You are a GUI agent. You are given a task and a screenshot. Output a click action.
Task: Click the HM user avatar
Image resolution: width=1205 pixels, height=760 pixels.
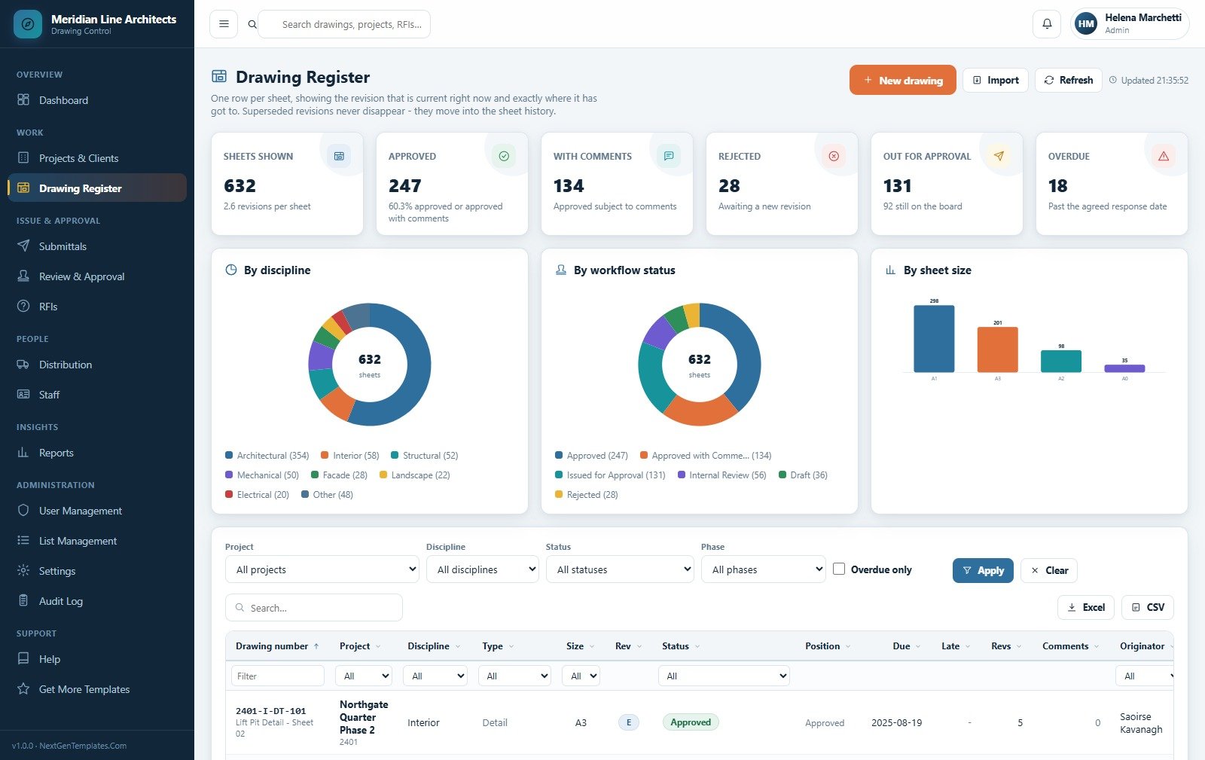1086,24
